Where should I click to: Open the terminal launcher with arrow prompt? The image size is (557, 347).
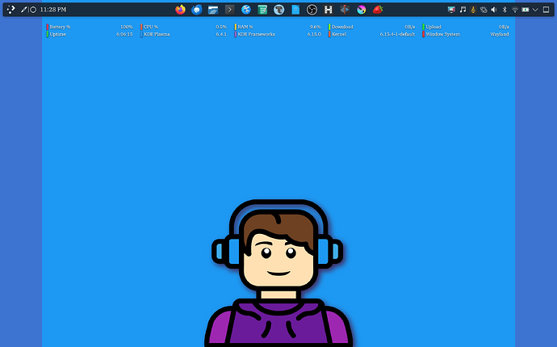point(229,10)
